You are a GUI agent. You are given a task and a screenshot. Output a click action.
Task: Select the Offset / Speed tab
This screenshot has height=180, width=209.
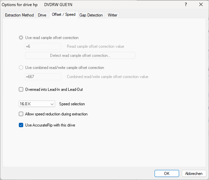pyautogui.click(x=64, y=15)
